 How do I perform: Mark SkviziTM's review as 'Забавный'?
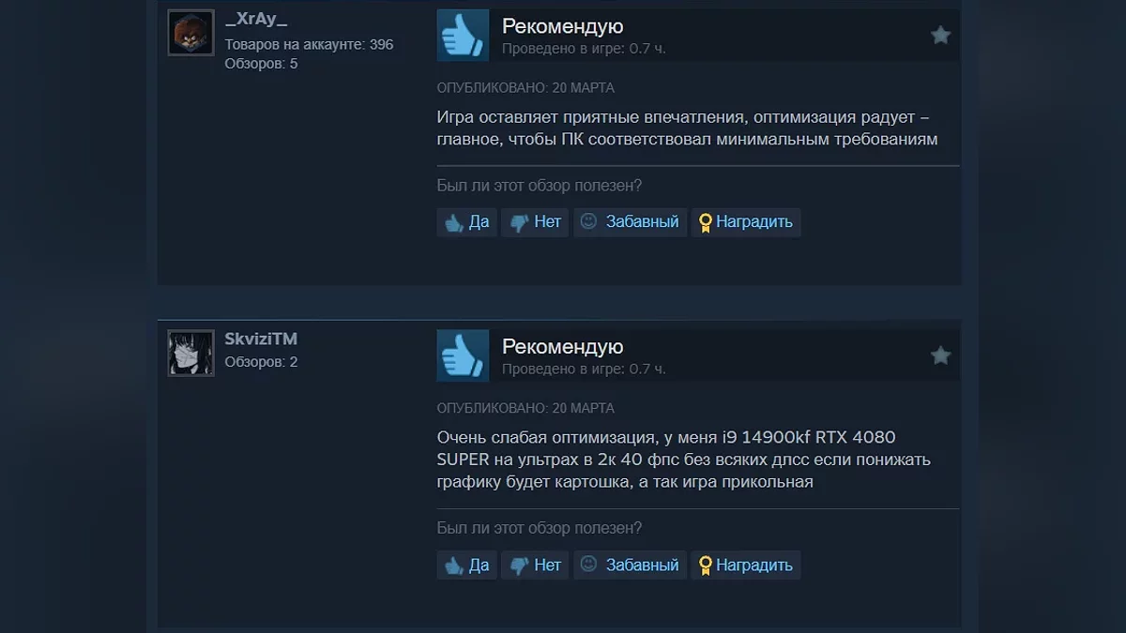pyautogui.click(x=631, y=565)
